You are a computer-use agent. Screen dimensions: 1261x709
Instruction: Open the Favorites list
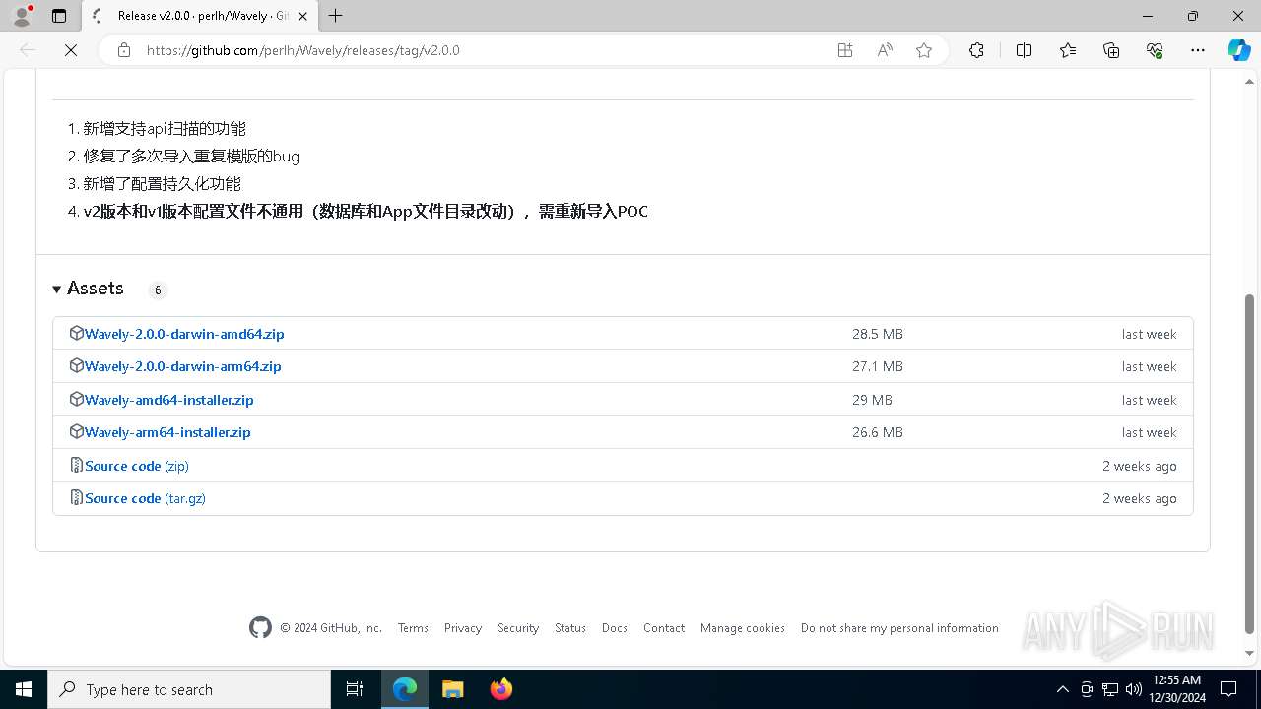point(1068,50)
